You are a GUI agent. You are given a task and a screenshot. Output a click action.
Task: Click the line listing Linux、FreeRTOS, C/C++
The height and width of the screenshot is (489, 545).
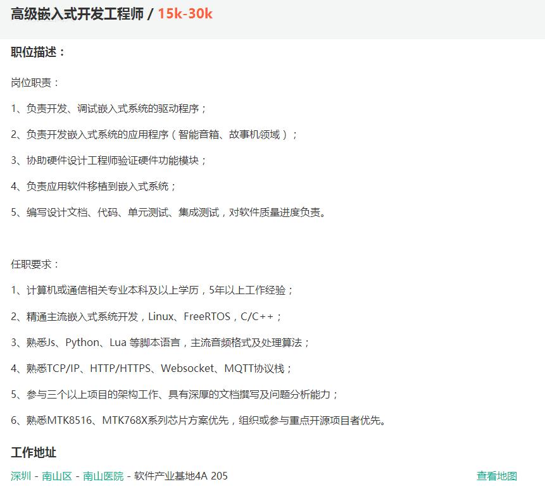pos(146,316)
